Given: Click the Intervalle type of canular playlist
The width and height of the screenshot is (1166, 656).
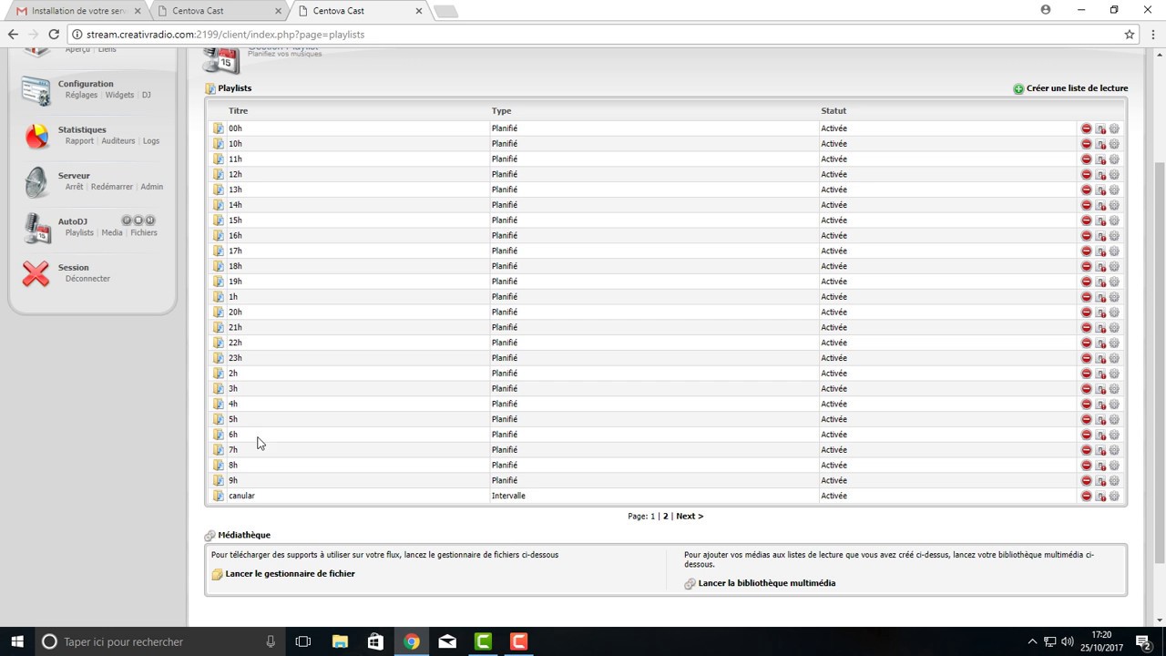Looking at the screenshot, I should [x=508, y=496].
